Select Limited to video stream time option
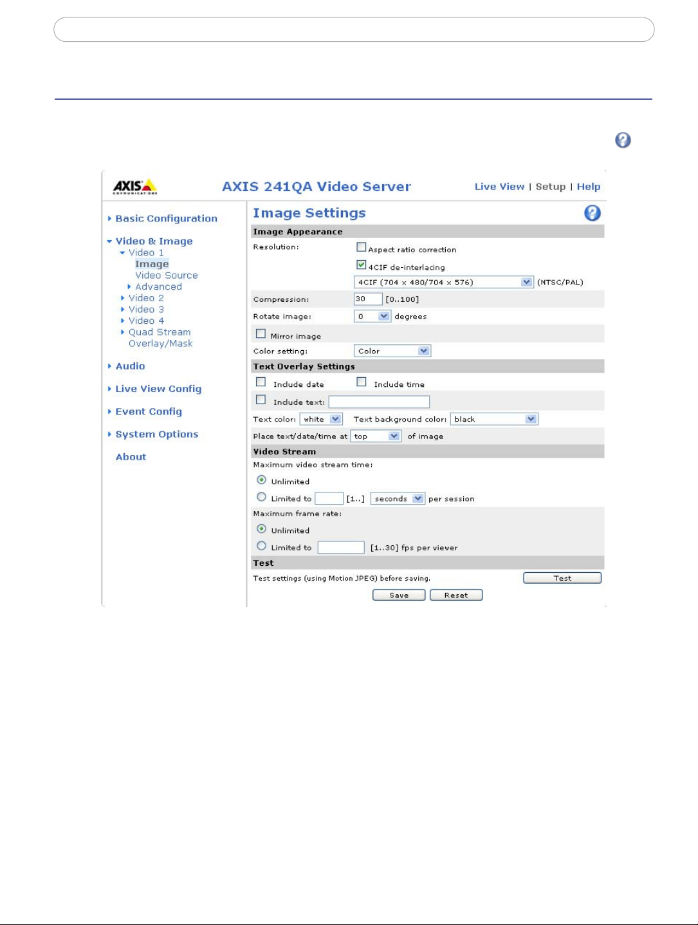 [x=261, y=497]
